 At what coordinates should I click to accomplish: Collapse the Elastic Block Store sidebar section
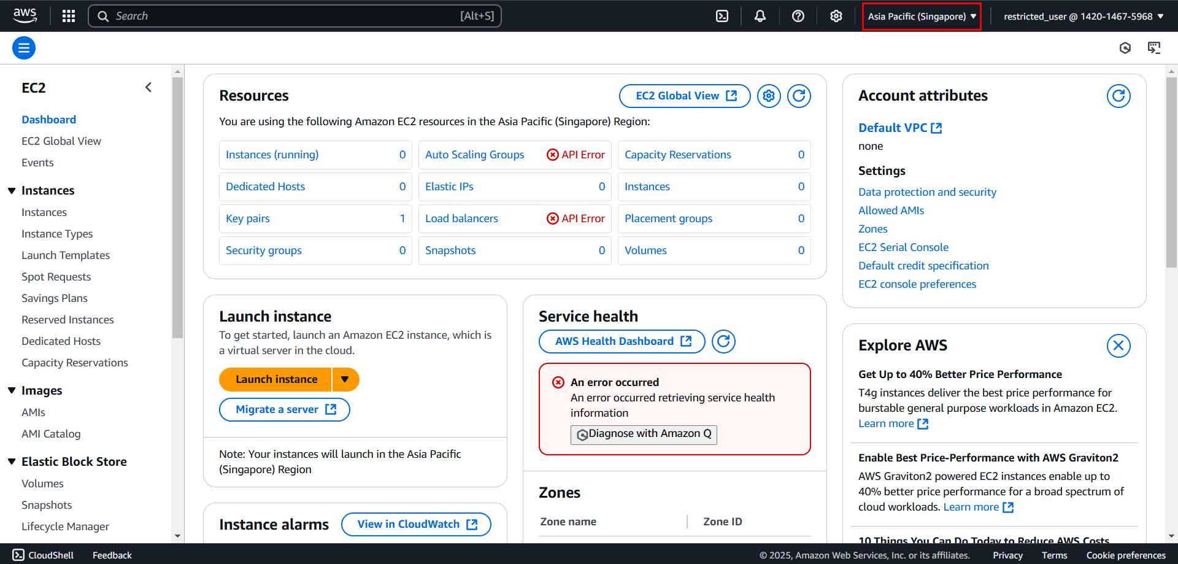[x=12, y=462]
